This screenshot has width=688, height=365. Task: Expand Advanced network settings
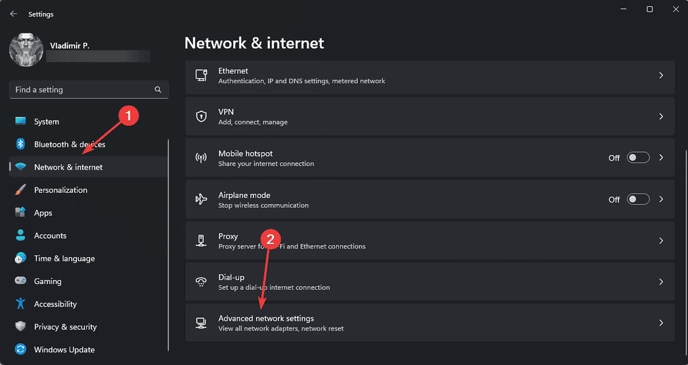660,323
